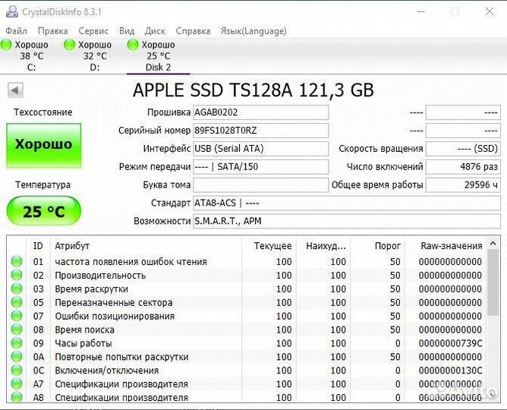Click the serial number field 89FS1028T0RZ

click(x=260, y=131)
